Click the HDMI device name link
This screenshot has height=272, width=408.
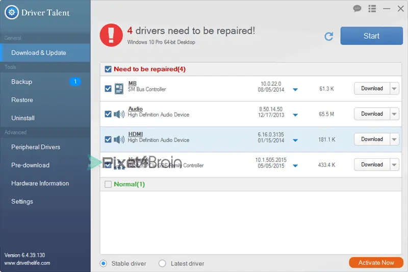click(x=136, y=134)
